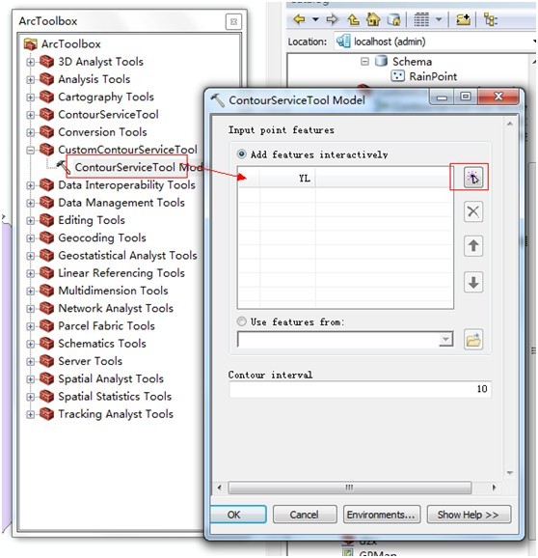Click horizontal scrollbar right arrow in dialog
538x558 pixels.
(x=494, y=488)
